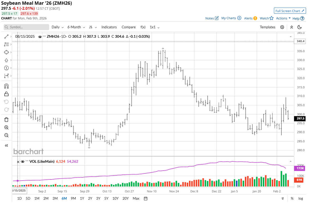Add to Watch star icon

tap(272, 18)
